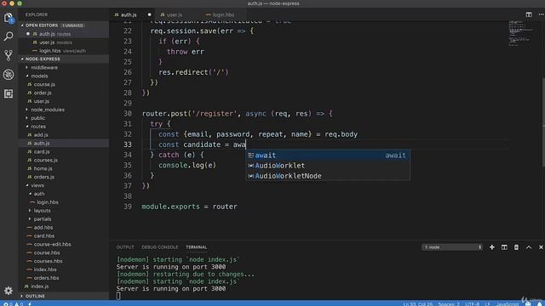This screenshot has height=306, width=545.
Task: Select login.hbs in Open Editors list
Action: pos(62,51)
